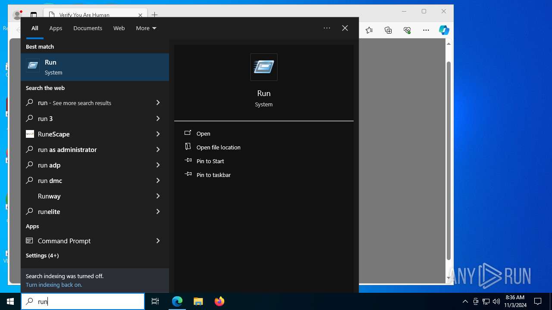The height and width of the screenshot is (310, 552).
Task: Open Edge Collections icon
Action: 388,30
